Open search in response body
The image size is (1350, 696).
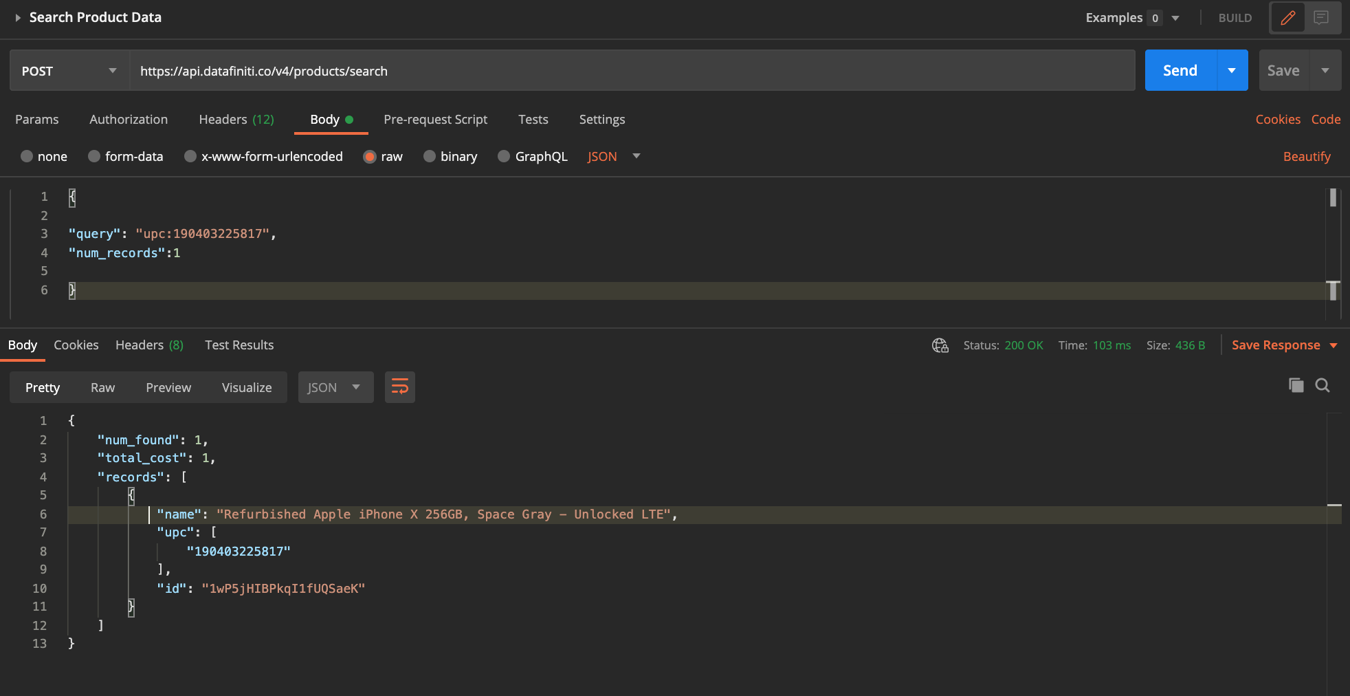[x=1323, y=385]
